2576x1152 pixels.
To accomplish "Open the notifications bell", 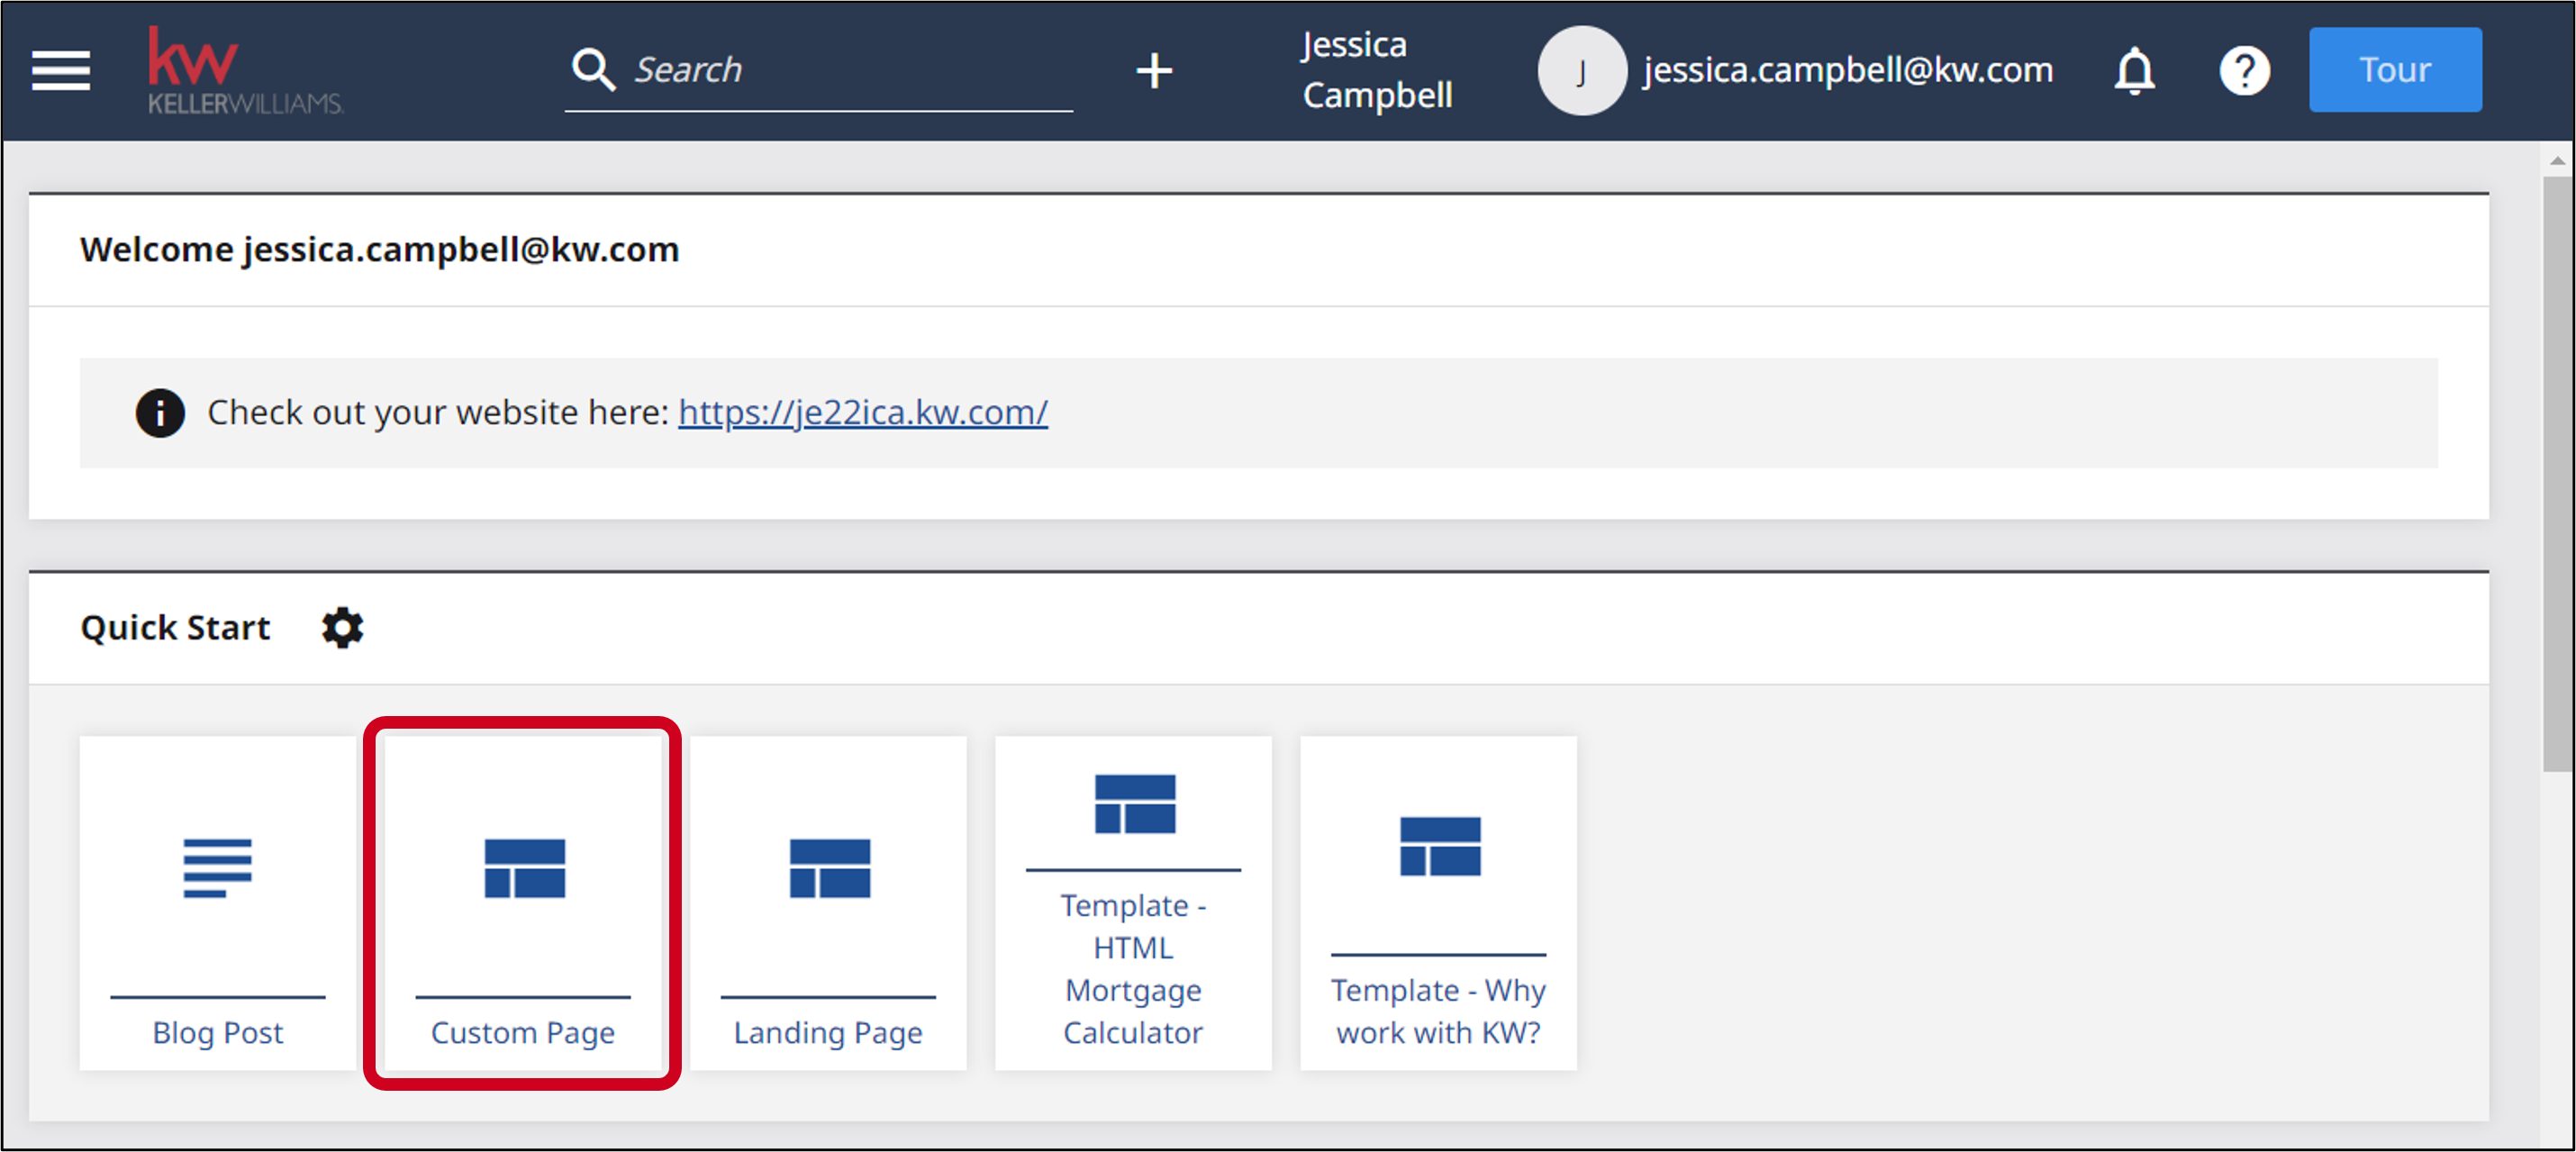I will [x=2134, y=71].
